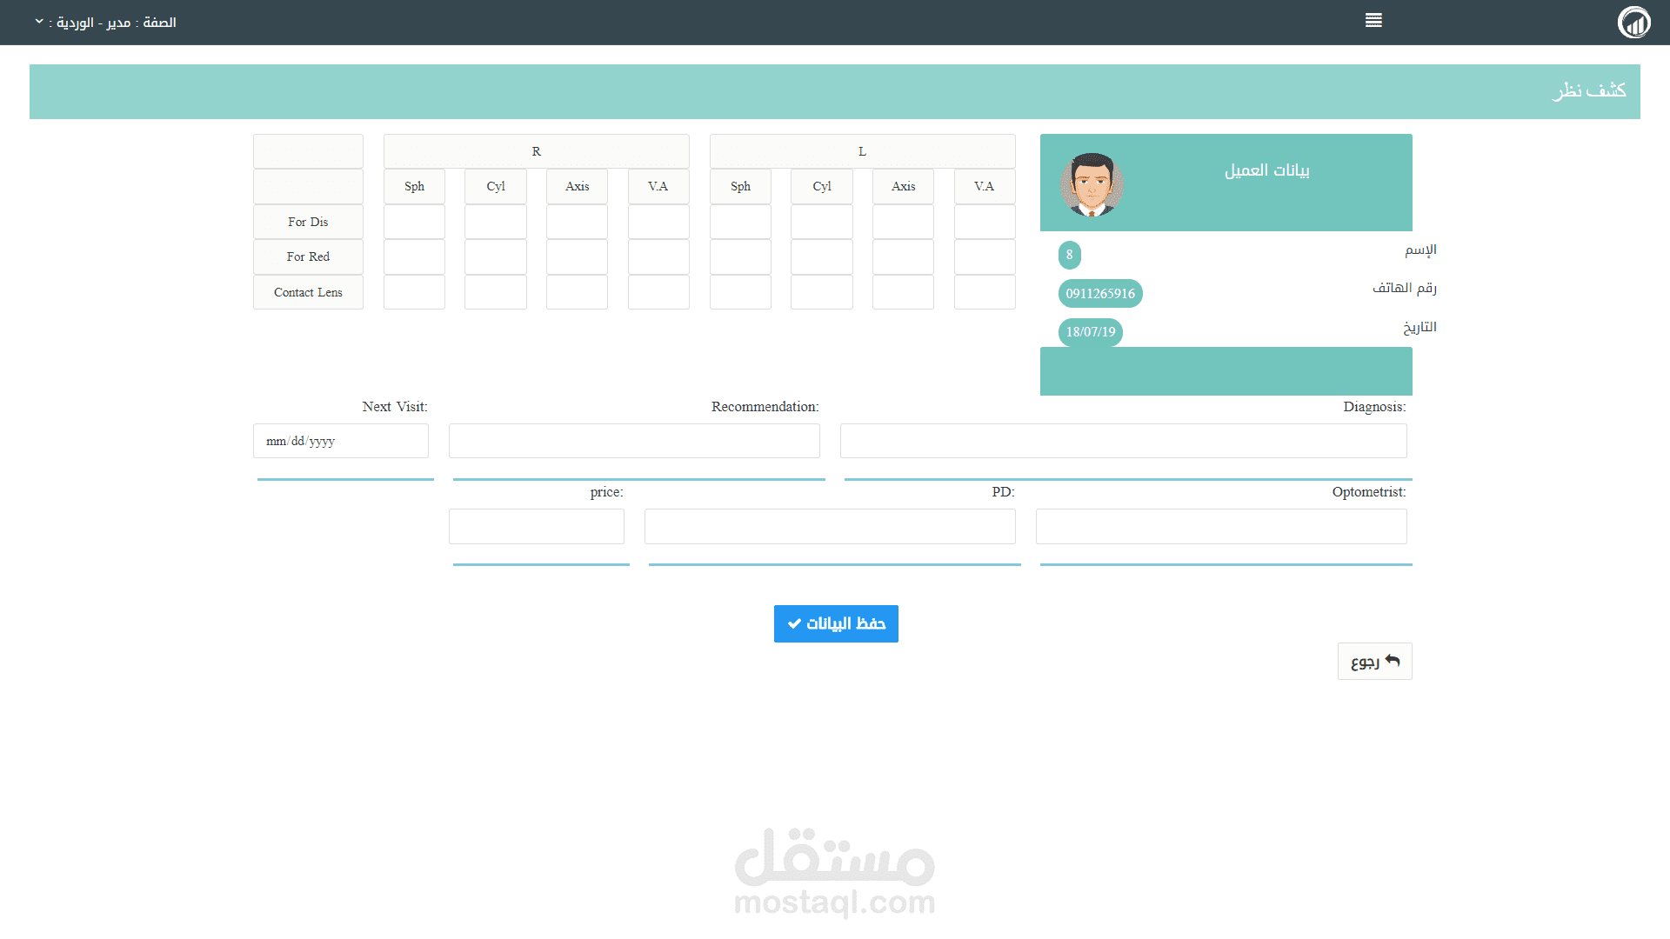Click the Recommendation input field
Image resolution: width=1670 pixels, height=939 pixels.
coord(634,441)
